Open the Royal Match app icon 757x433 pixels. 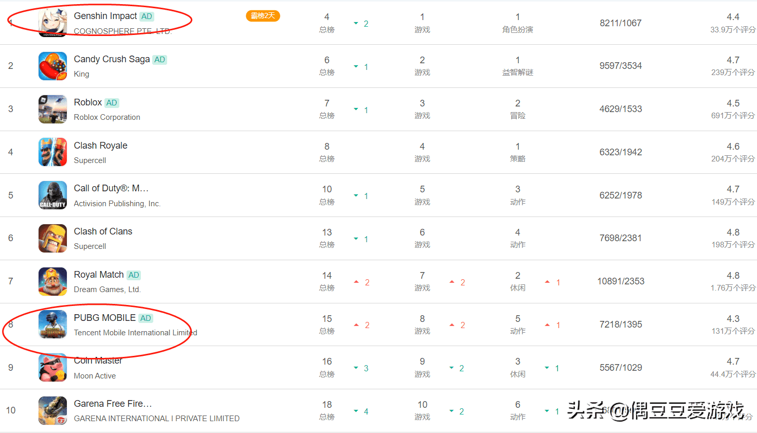tap(53, 281)
